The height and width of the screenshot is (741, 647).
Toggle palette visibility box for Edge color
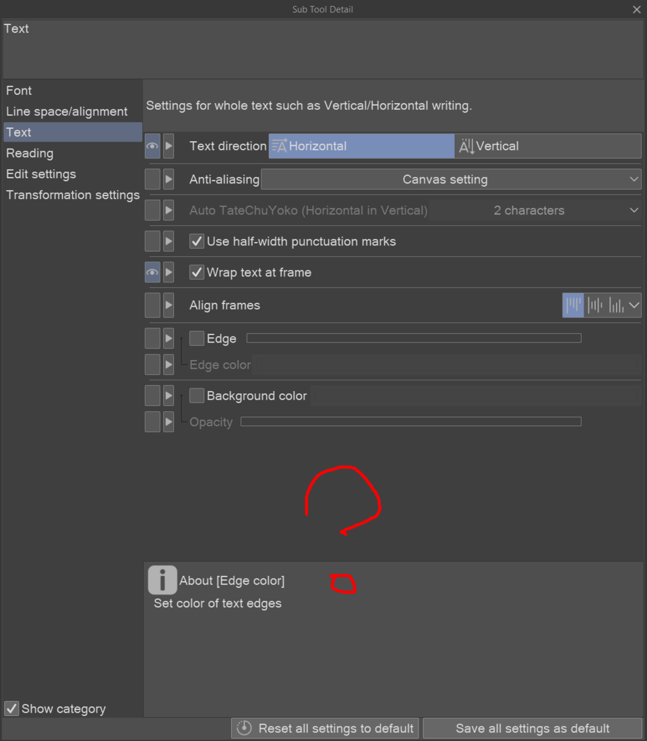(x=152, y=365)
